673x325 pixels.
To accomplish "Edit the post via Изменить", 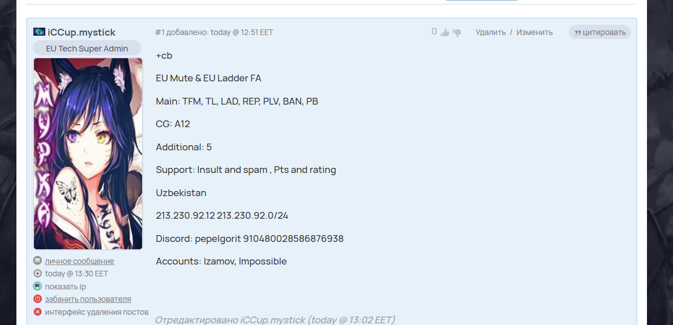I will pos(534,32).
